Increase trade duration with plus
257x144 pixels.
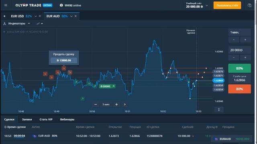tap(245, 40)
